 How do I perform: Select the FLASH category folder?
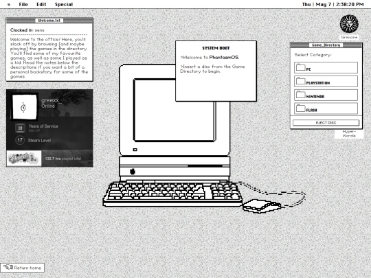point(326,108)
